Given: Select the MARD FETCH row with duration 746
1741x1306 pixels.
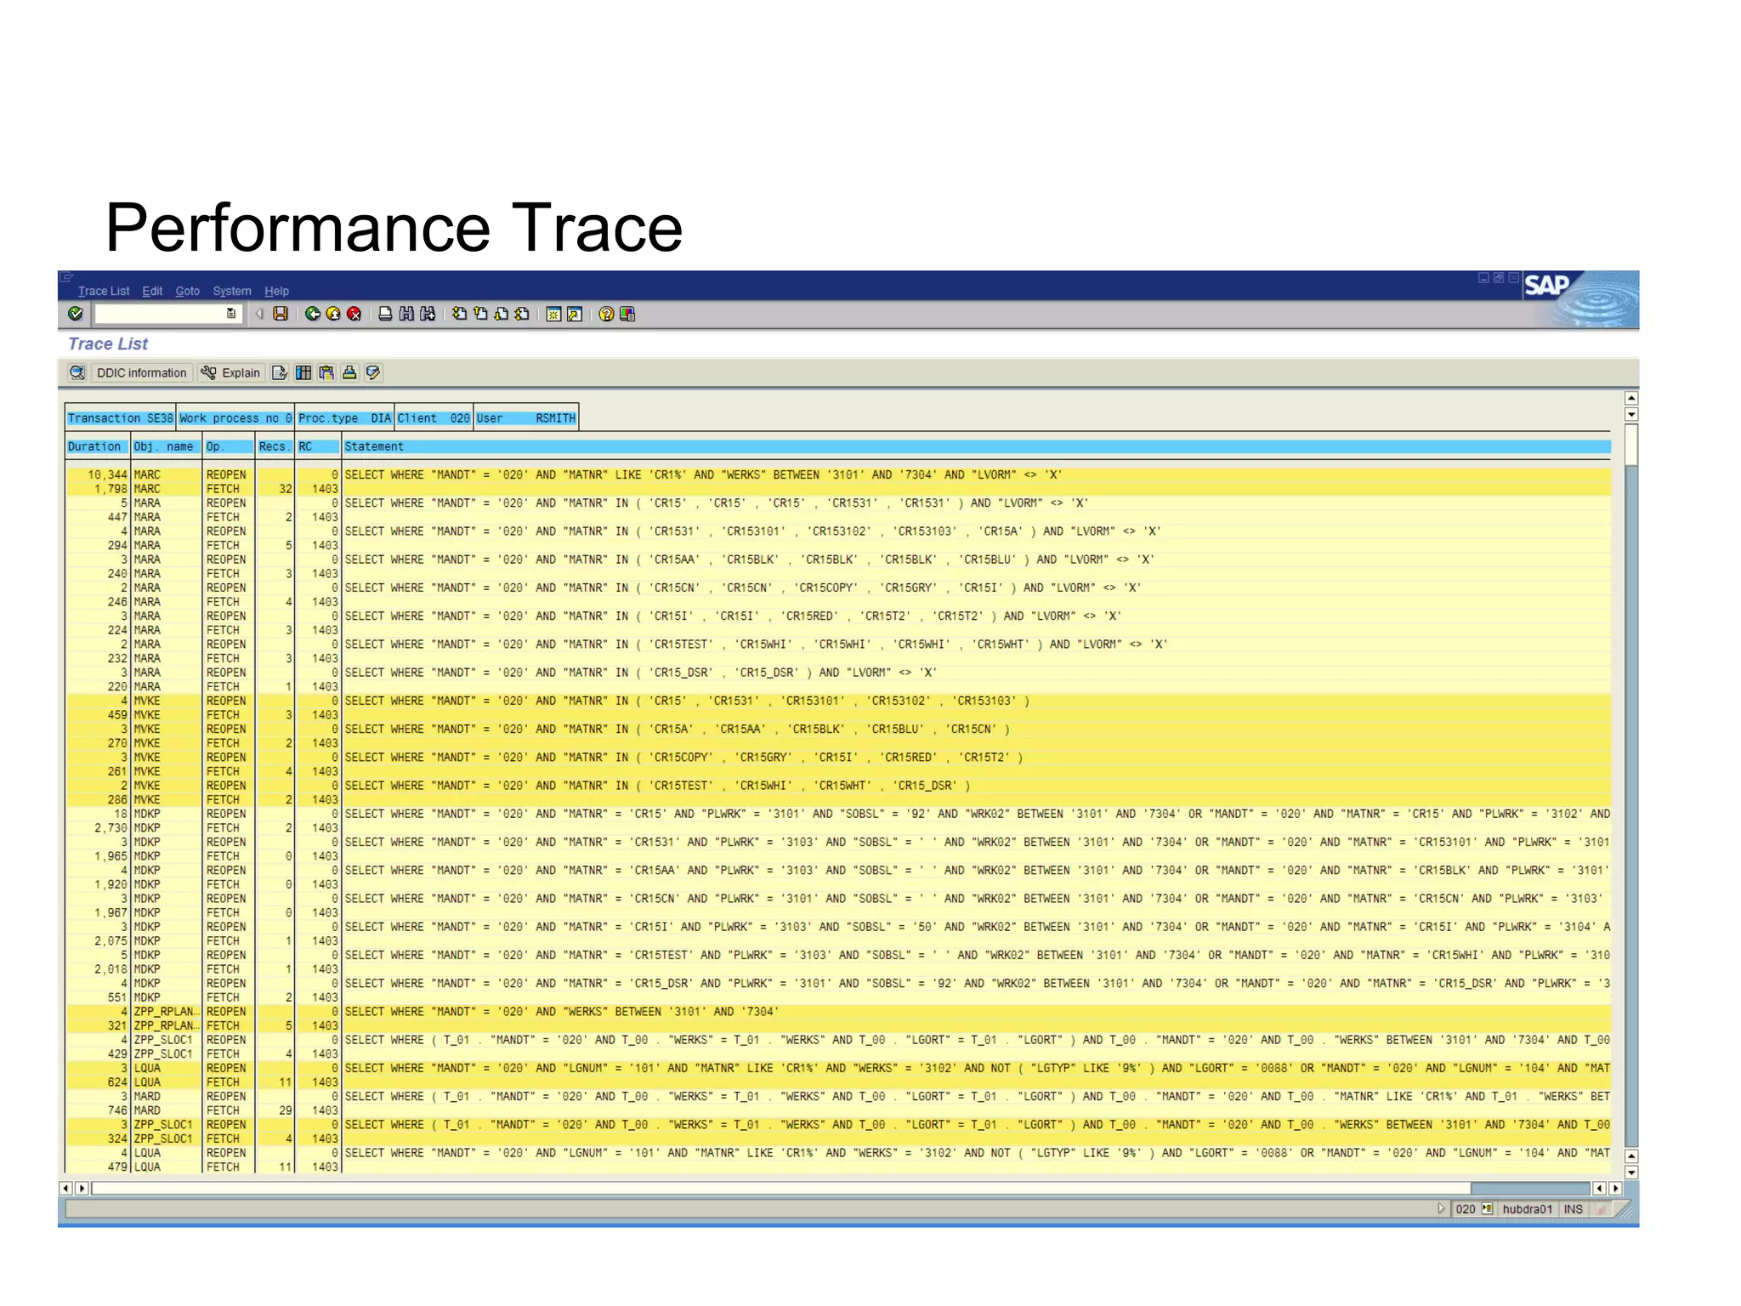Looking at the screenshot, I should pos(838,1110).
